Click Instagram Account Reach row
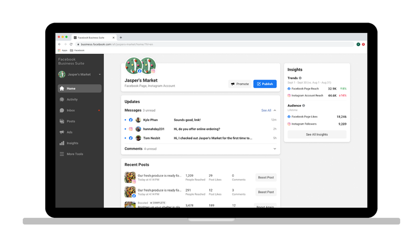The height and width of the screenshot is (247, 420). point(317,96)
